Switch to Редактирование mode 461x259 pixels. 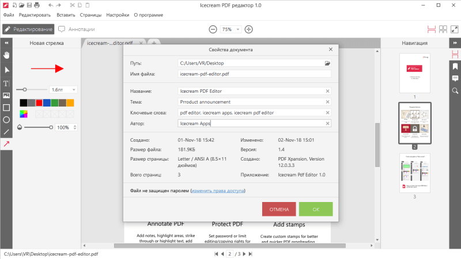coord(28,29)
